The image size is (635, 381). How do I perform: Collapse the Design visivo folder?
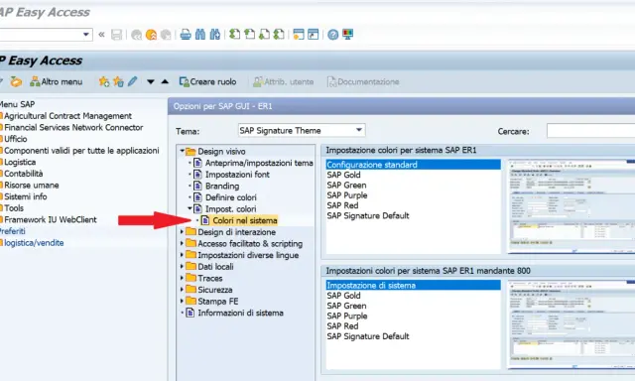coord(183,151)
